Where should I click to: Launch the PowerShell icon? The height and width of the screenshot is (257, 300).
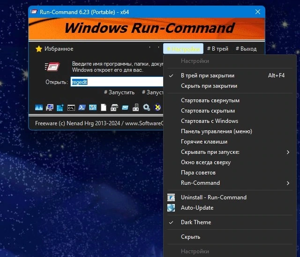click(x=82, y=107)
